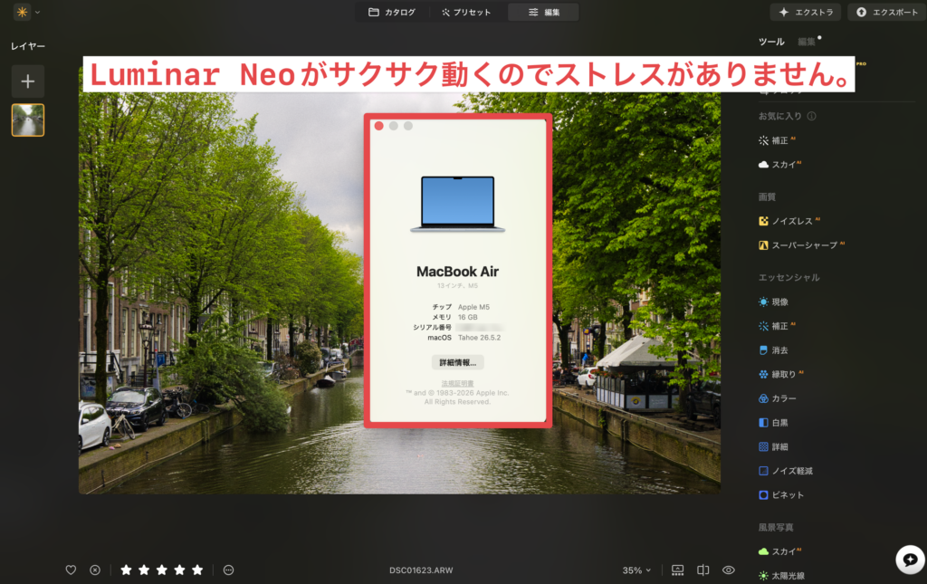The width and height of the screenshot is (927, 584).
Task: Click the レイヤー panel label
Action: pyautogui.click(x=28, y=46)
